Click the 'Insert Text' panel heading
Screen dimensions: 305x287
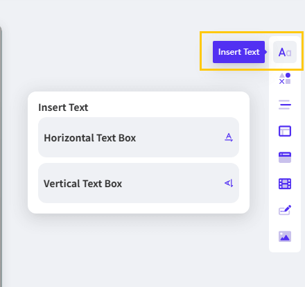pyautogui.click(x=63, y=107)
